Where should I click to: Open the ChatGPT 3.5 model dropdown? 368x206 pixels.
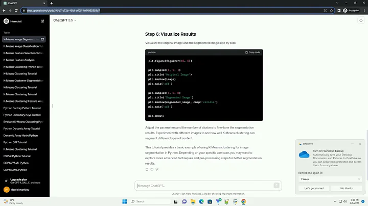pos(65,20)
